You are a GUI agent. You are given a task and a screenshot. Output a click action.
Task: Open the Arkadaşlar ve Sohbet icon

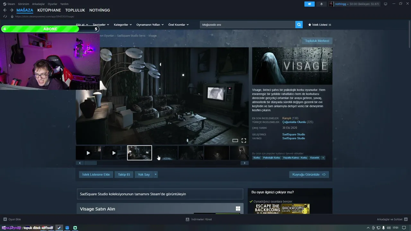point(406,219)
